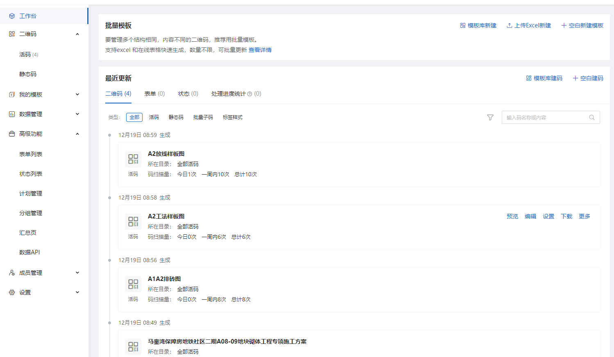Select the 二维码 QR code sidebar icon
Screen dimensions: 614x357
pos(11,34)
